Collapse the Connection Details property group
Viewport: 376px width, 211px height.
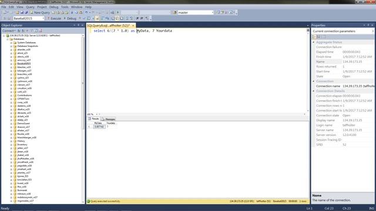(313, 91)
